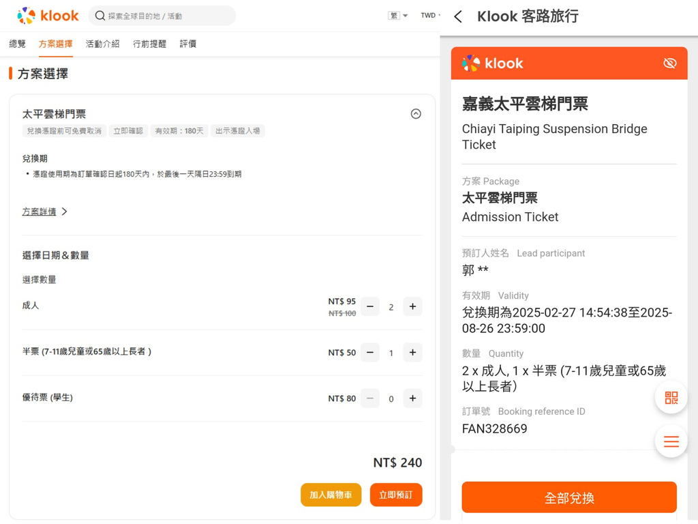Decrease the 成人 ticket quantity

pyautogui.click(x=370, y=306)
